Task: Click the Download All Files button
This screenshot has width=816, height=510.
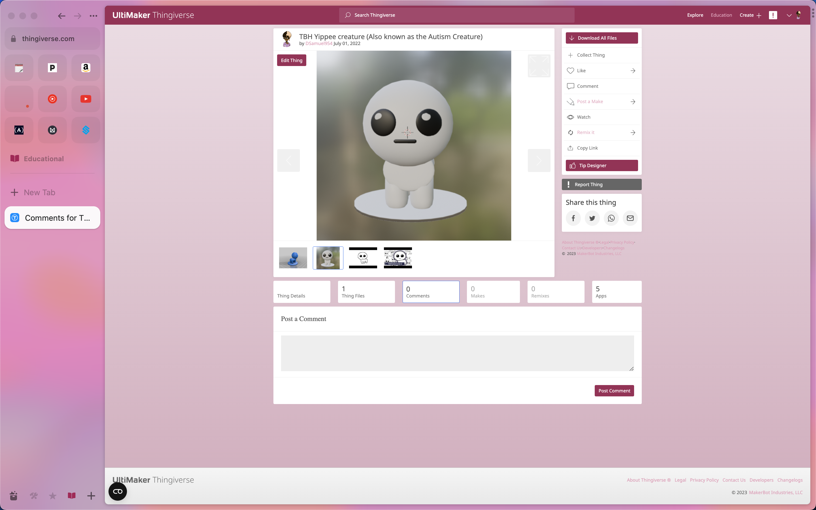Action: [x=601, y=38]
